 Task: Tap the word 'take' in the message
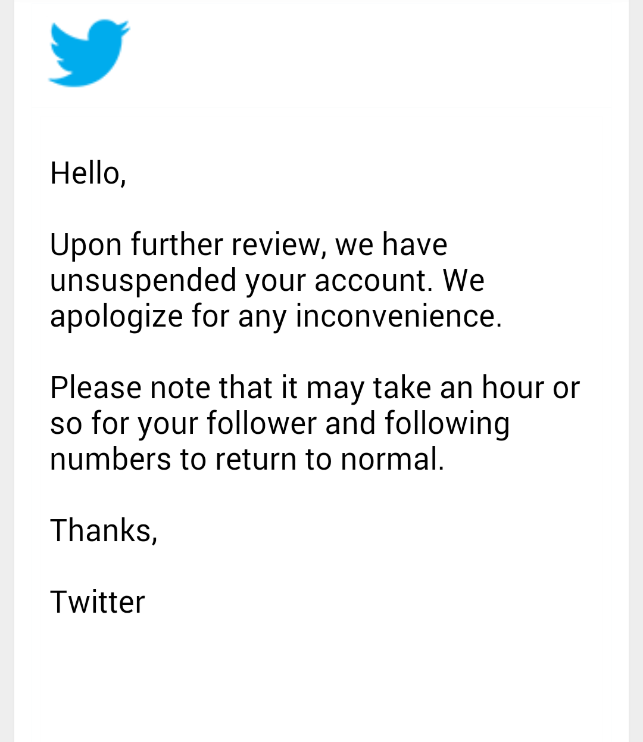(402, 387)
